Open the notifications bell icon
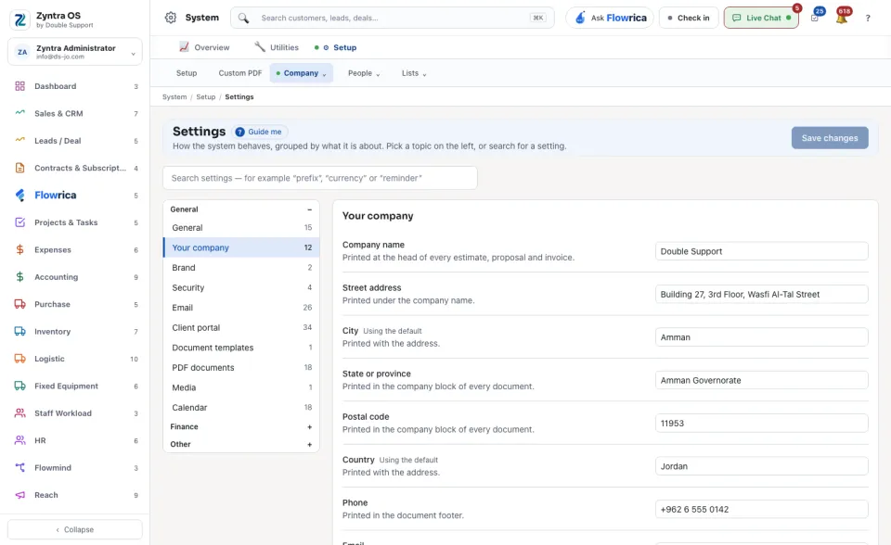The image size is (891, 545). 842,19
